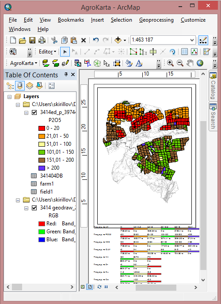Open the Attributes table icon
221x304 pixels.
184,52
